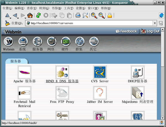Go back with the Back arrow
This screenshot has width=166, height=127.
pyautogui.click(x=15, y=15)
